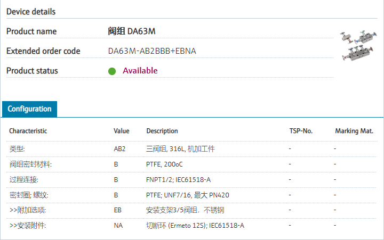The height and width of the screenshot is (240, 384).
Task: Click the Characteristic column header
Action: 28,131
